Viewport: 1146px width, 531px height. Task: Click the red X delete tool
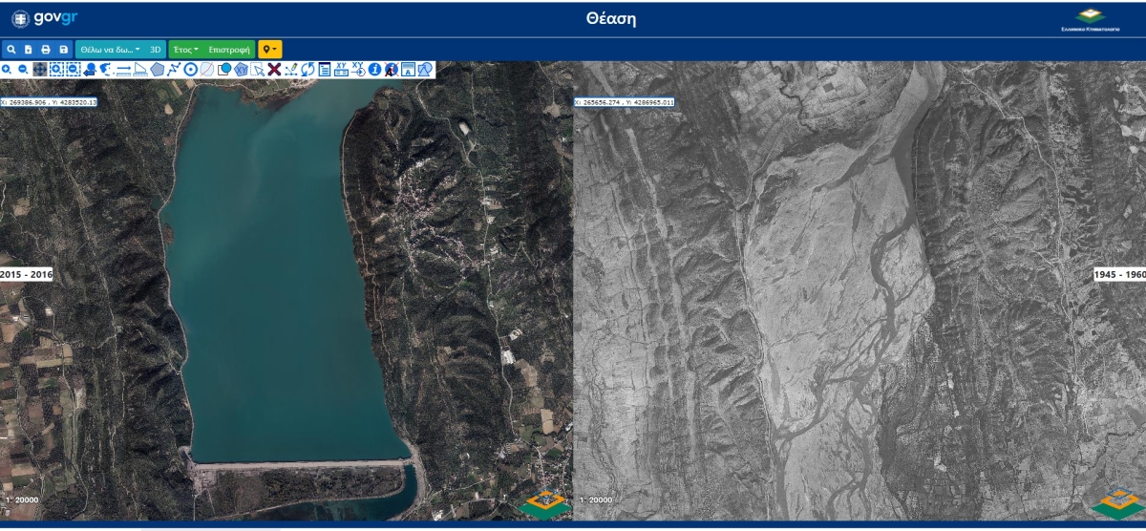click(x=274, y=70)
